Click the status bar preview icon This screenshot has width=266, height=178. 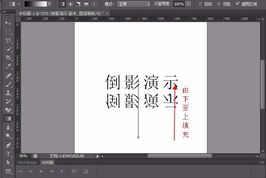35,156
